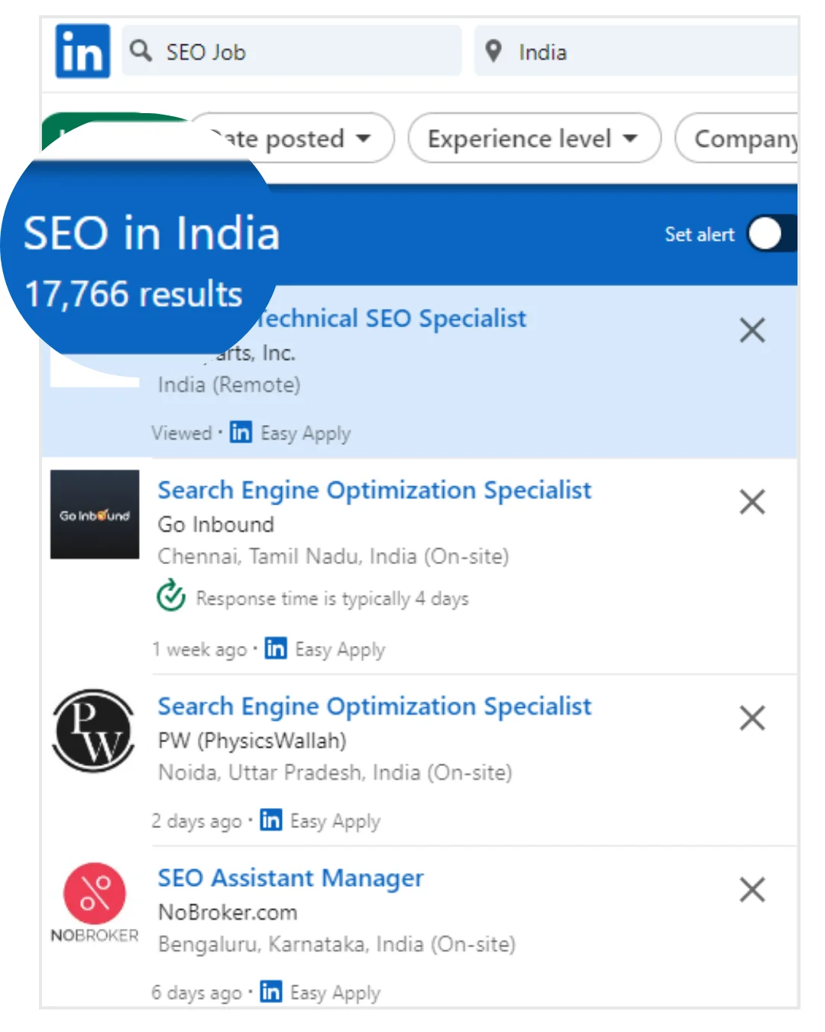
Task: Select the PW (PhysicsWallah) company name
Action: coord(252,741)
